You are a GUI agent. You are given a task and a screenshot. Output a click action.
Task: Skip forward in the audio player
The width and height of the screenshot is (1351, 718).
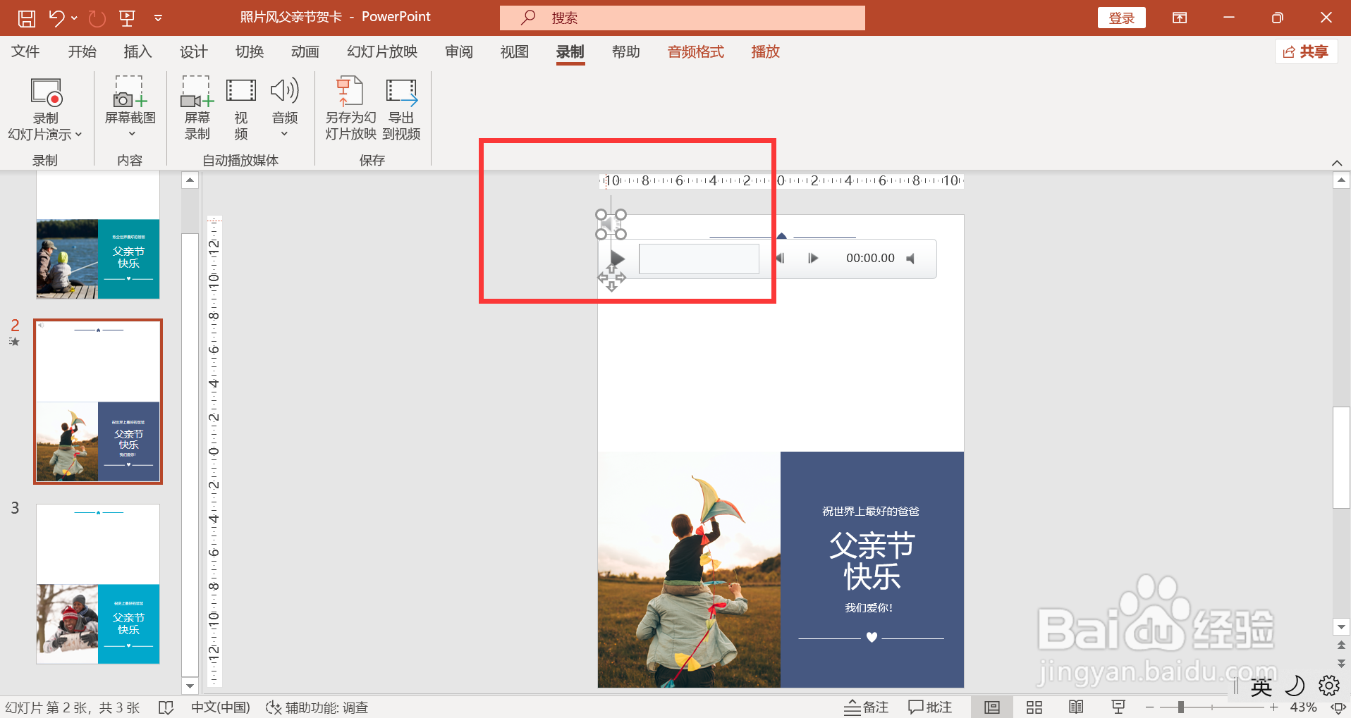click(x=813, y=259)
